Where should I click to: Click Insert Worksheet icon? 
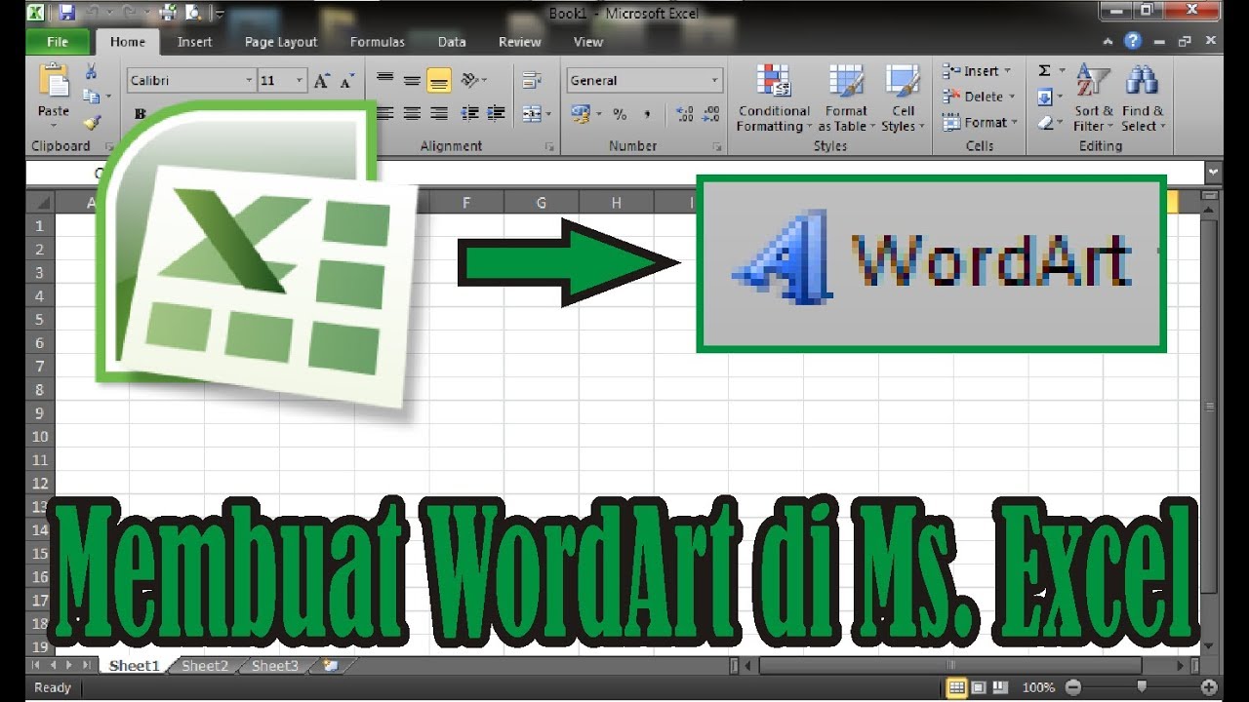coord(330,666)
